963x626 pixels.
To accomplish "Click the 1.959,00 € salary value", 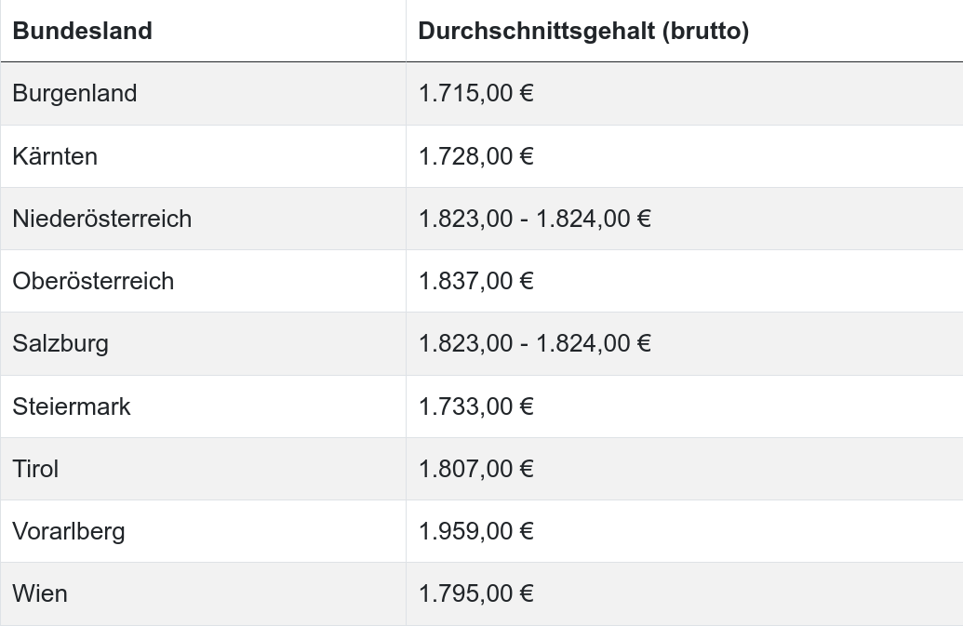I will pyautogui.click(x=475, y=531).
